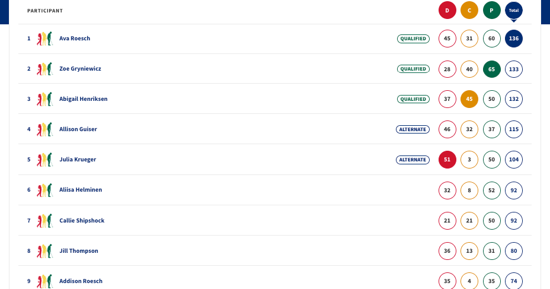This screenshot has height=289, width=550.
Task: Select Allison Guiser total score 115
Action: coord(514,129)
